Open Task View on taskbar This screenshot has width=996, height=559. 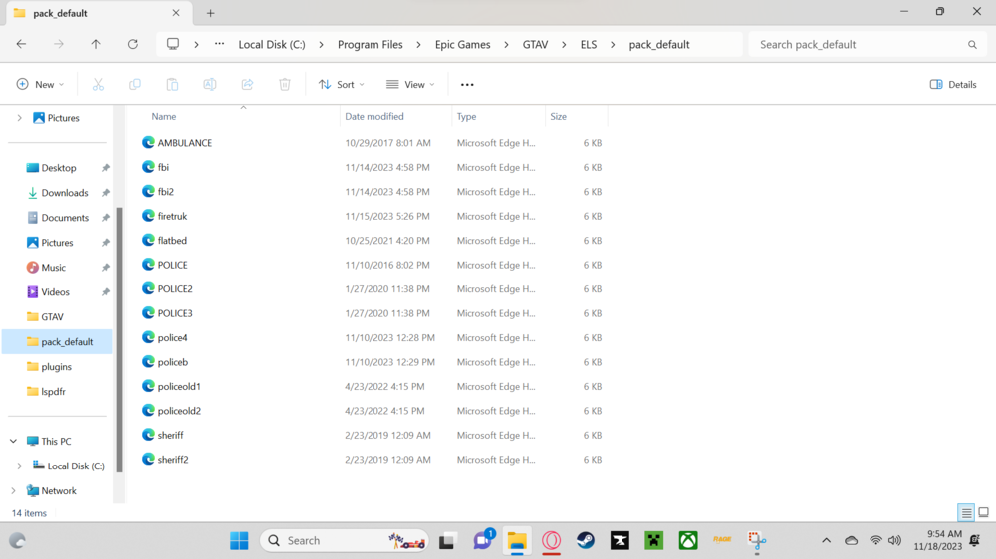(x=446, y=541)
